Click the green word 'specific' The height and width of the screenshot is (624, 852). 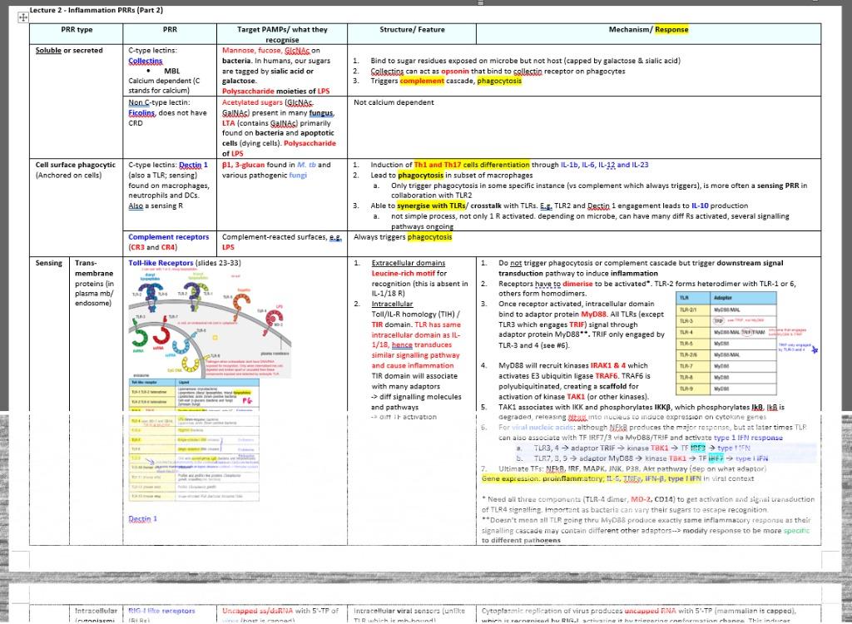coord(796,531)
